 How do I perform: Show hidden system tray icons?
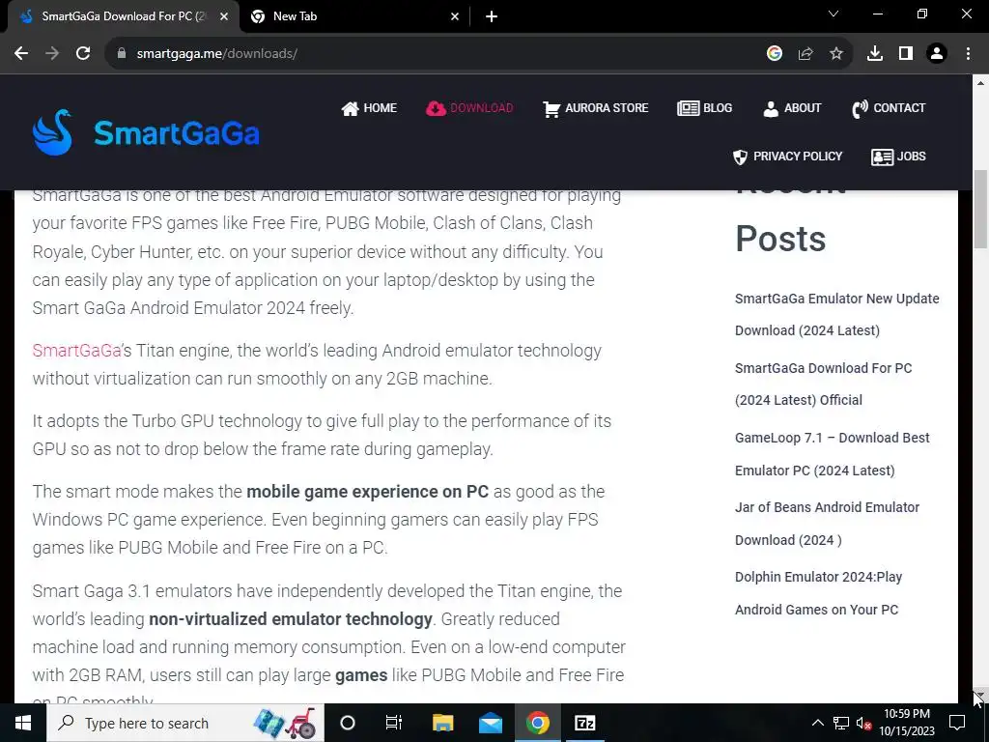tap(817, 723)
